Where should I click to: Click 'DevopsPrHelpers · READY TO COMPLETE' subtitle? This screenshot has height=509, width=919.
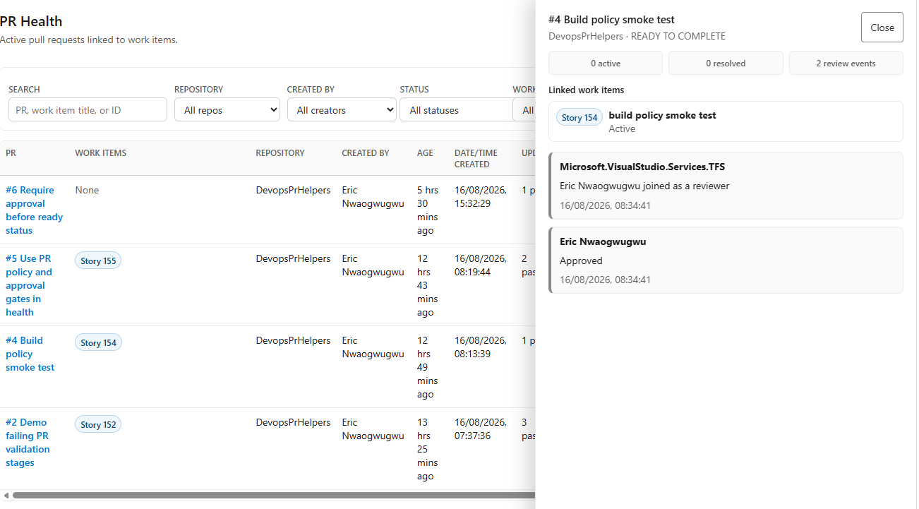[x=637, y=36]
